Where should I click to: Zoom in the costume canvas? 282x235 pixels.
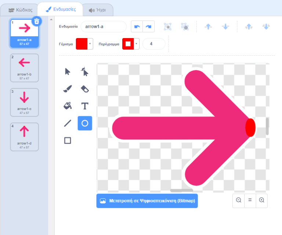tap(262, 200)
